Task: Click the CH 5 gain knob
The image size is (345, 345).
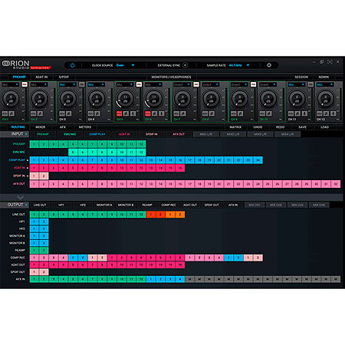Action: [x=125, y=99]
